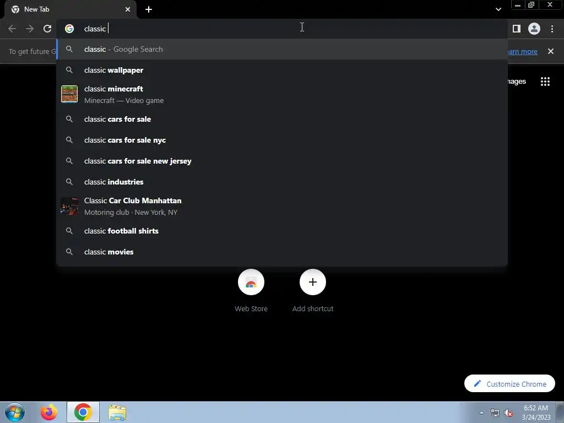Reload the page with refresh icon
The height and width of the screenshot is (423, 564).
coord(47,29)
